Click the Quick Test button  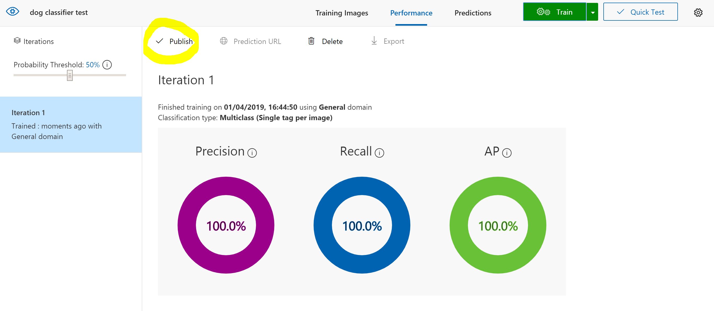coord(640,12)
